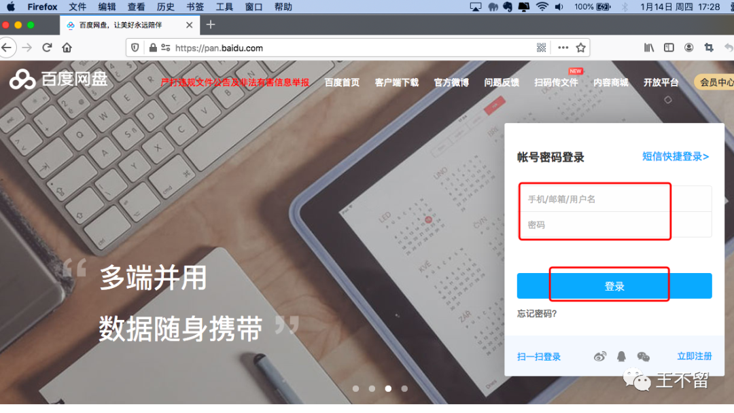Viewport: 734px width, 413px height.
Task: Open the battery status menu
Action: (593, 7)
